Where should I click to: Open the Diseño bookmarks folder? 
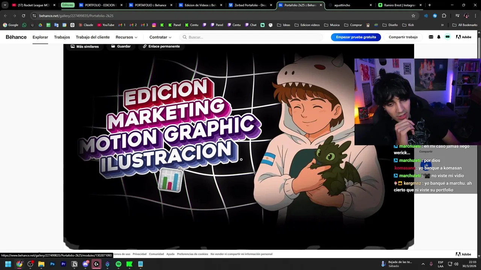click(x=390, y=25)
